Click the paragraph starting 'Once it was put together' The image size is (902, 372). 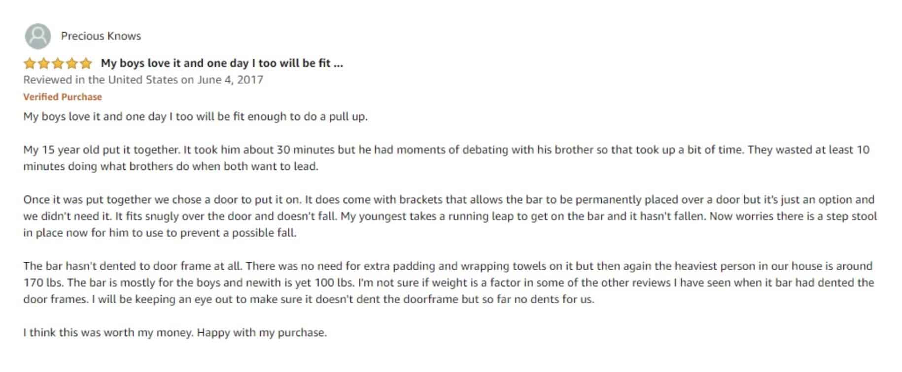point(450,216)
